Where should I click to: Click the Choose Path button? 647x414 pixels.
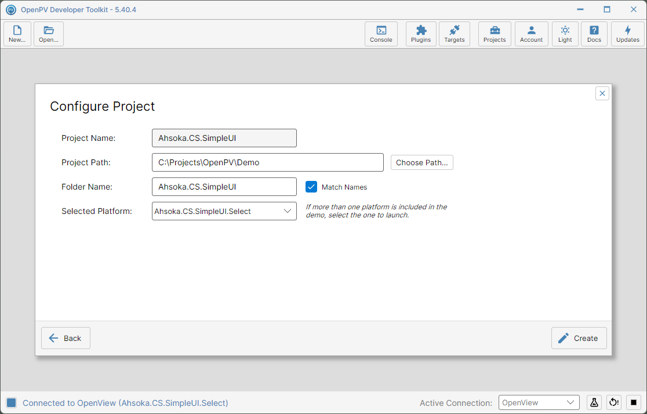pos(421,162)
